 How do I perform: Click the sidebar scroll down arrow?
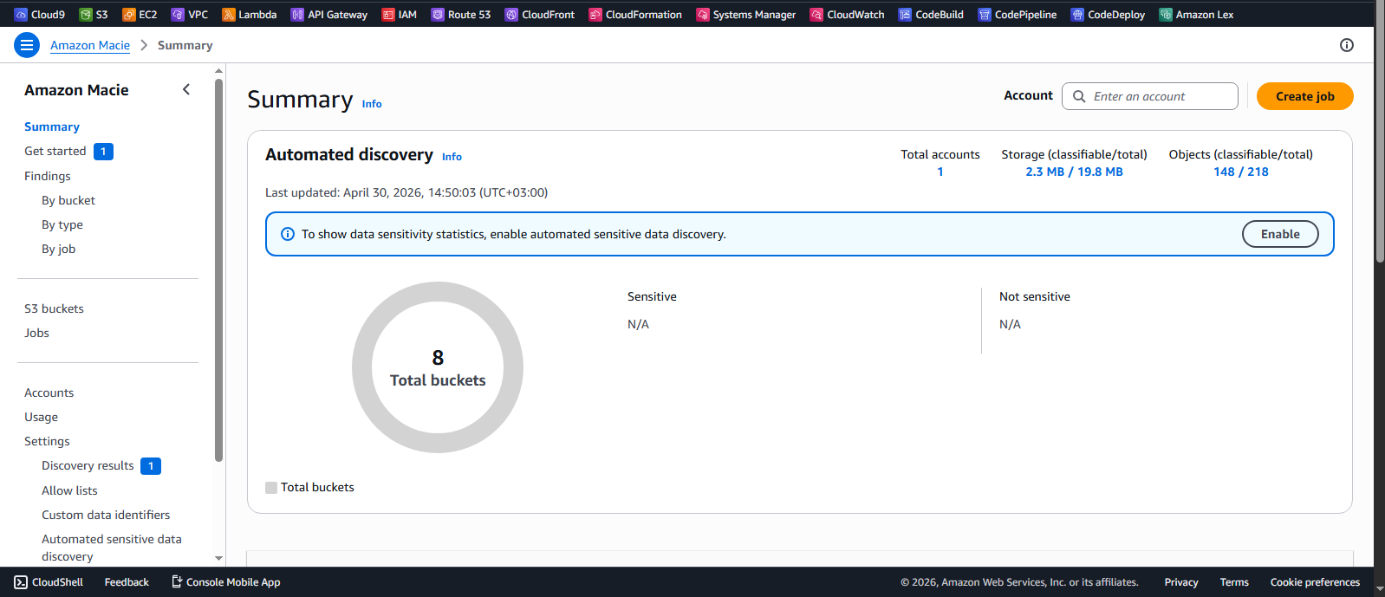click(x=218, y=558)
